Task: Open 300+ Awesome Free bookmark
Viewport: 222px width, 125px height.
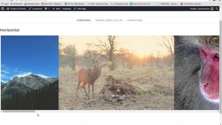Action: coord(98,4)
